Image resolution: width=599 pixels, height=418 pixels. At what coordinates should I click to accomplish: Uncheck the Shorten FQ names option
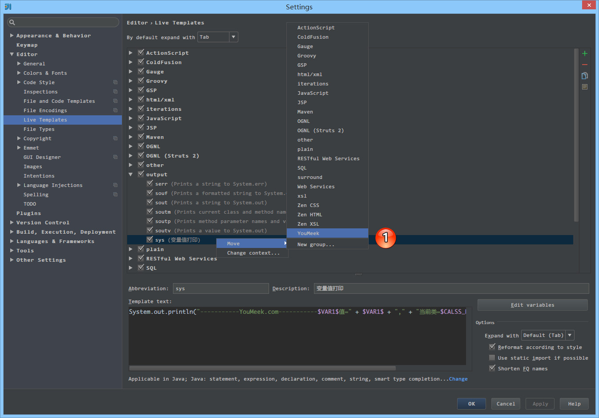click(x=492, y=368)
